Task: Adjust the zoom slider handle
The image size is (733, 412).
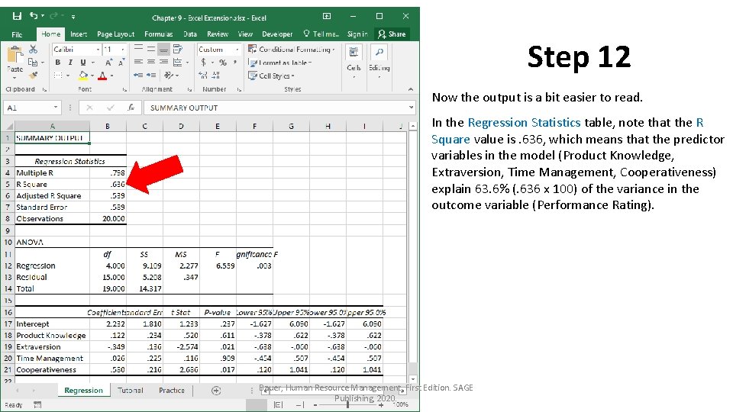Action: [x=347, y=404]
